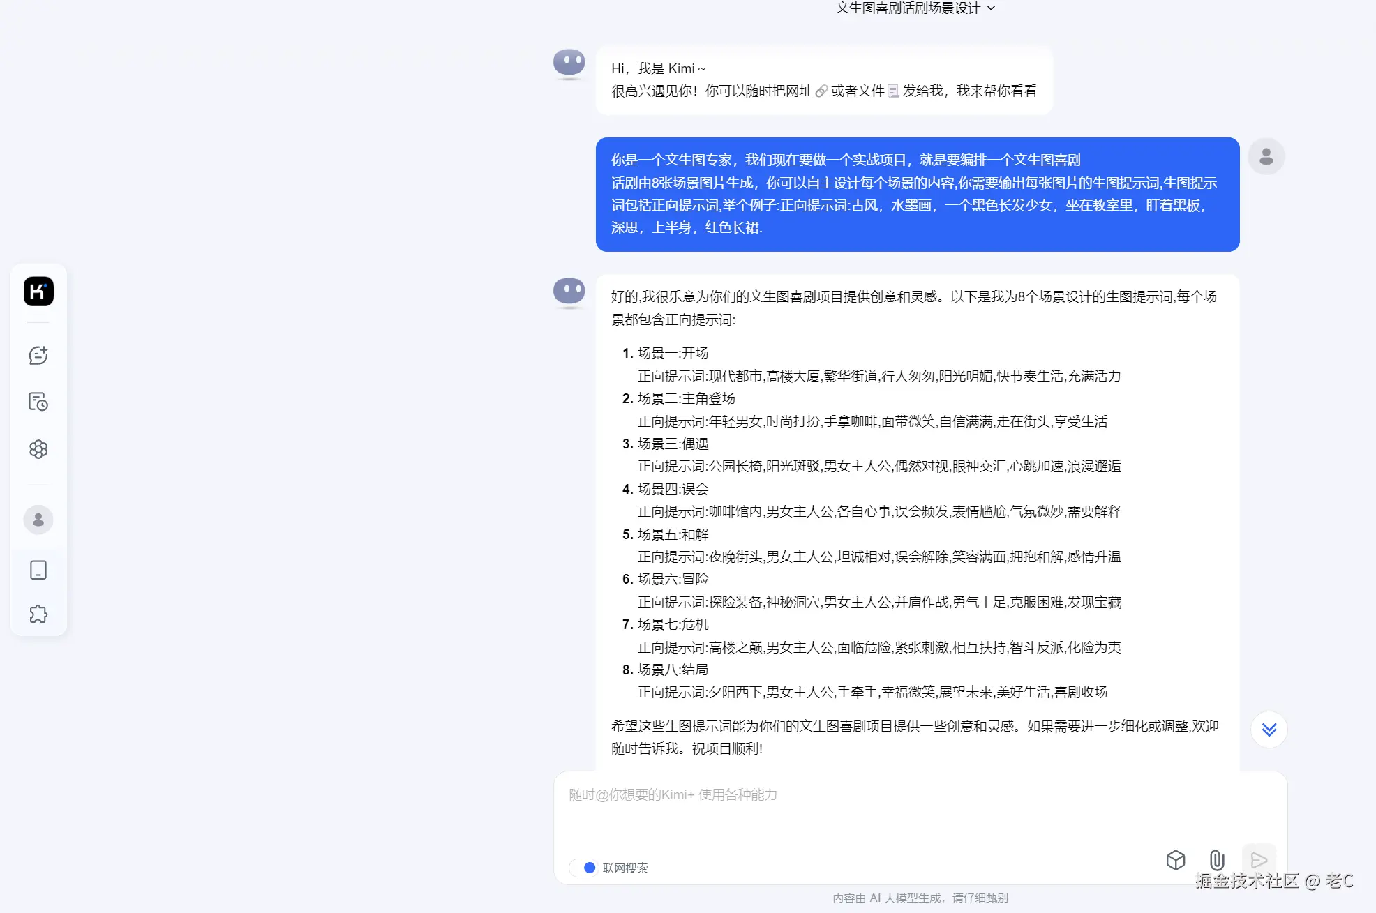The image size is (1376, 913).
Task: Open the Kimi+ apps flower icon
Action: click(x=38, y=449)
